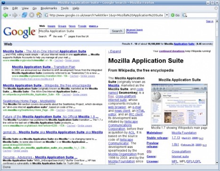Reload the page with the refresh icon
The width and height of the screenshot is (220, 171).
tap(24, 15)
